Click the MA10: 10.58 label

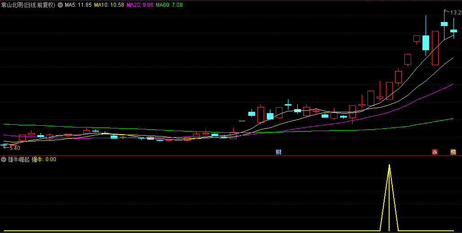tap(109, 5)
